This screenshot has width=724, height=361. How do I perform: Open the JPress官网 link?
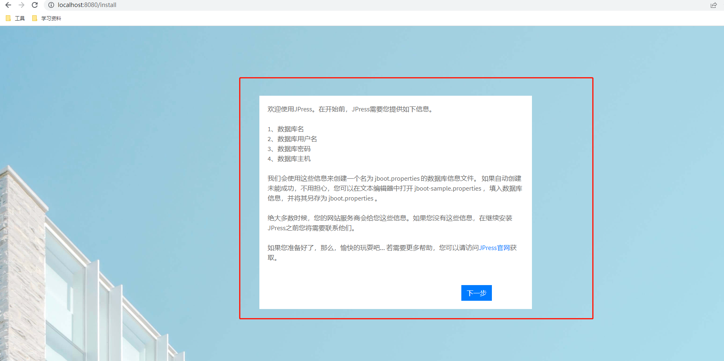(x=494, y=248)
